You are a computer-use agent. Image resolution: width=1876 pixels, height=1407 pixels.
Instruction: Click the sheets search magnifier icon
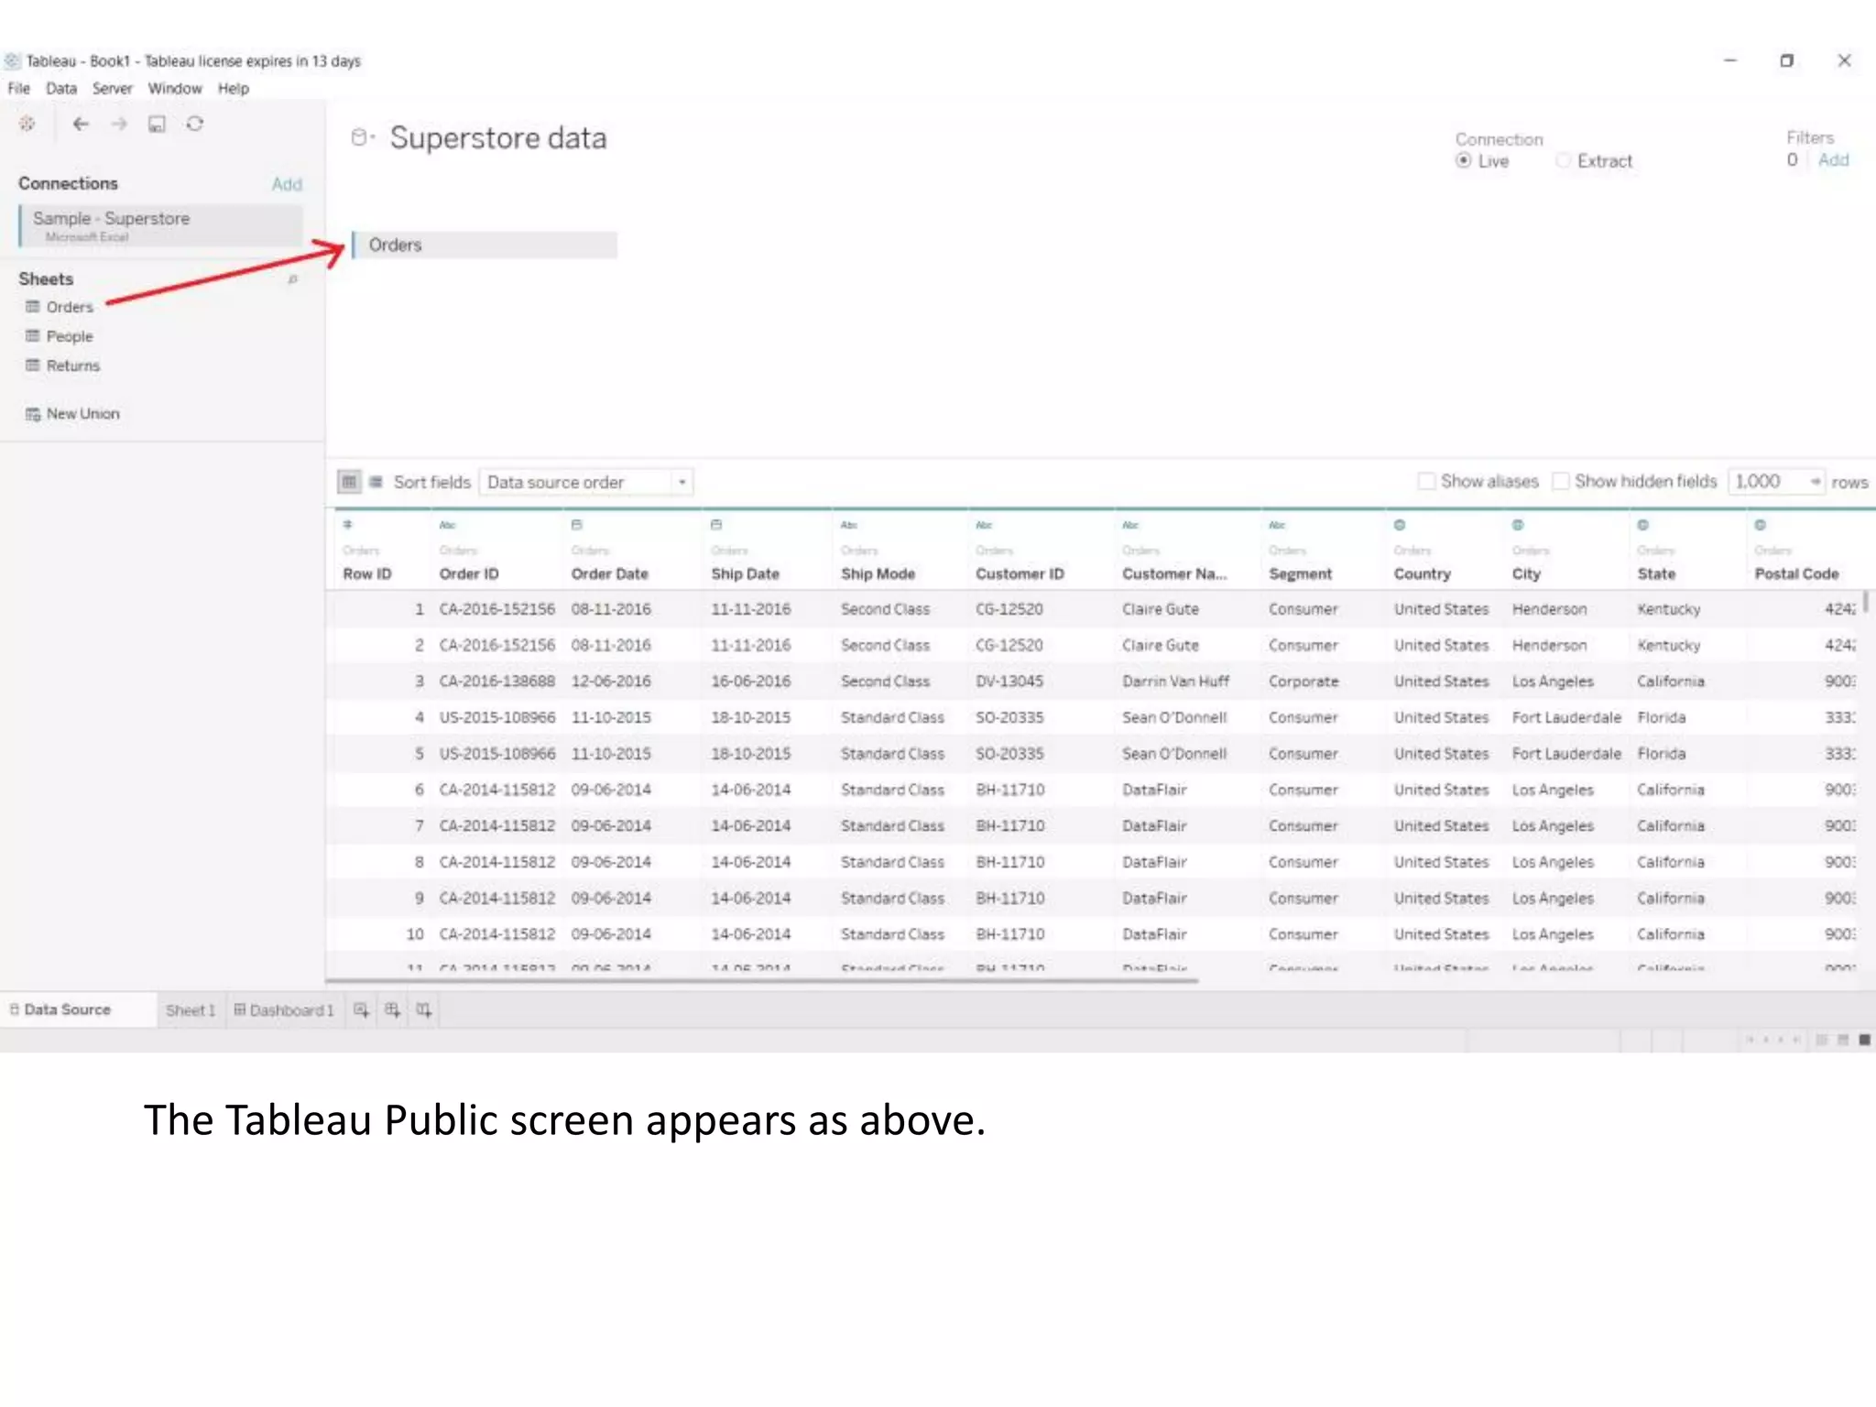tap(292, 279)
